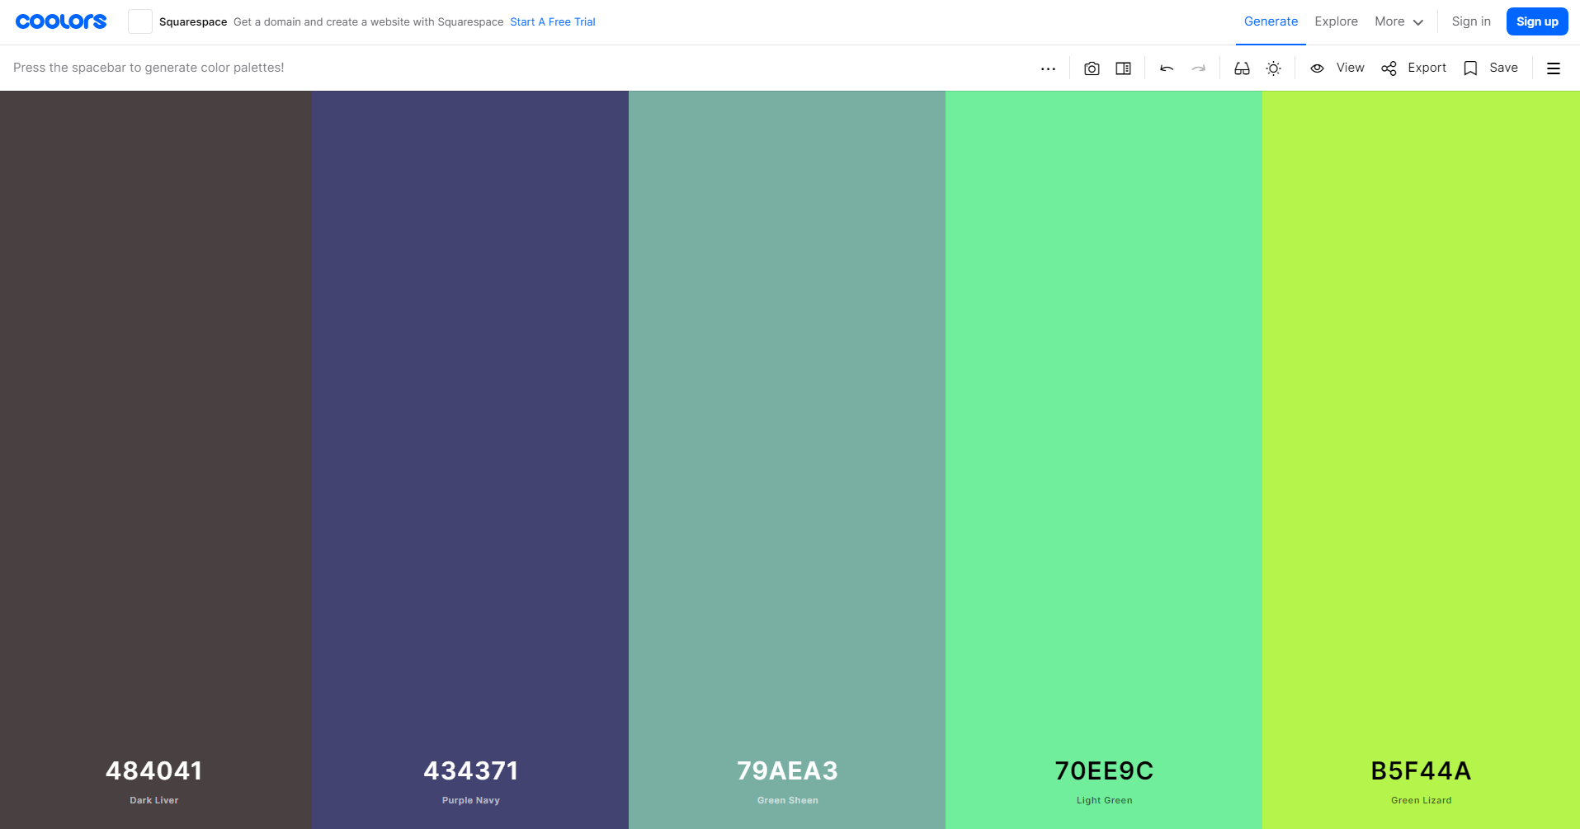The width and height of the screenshot is (1580, 829).
Task: Click the Light Green color name
Action: pyautogui.click(x=1105, y=800)
